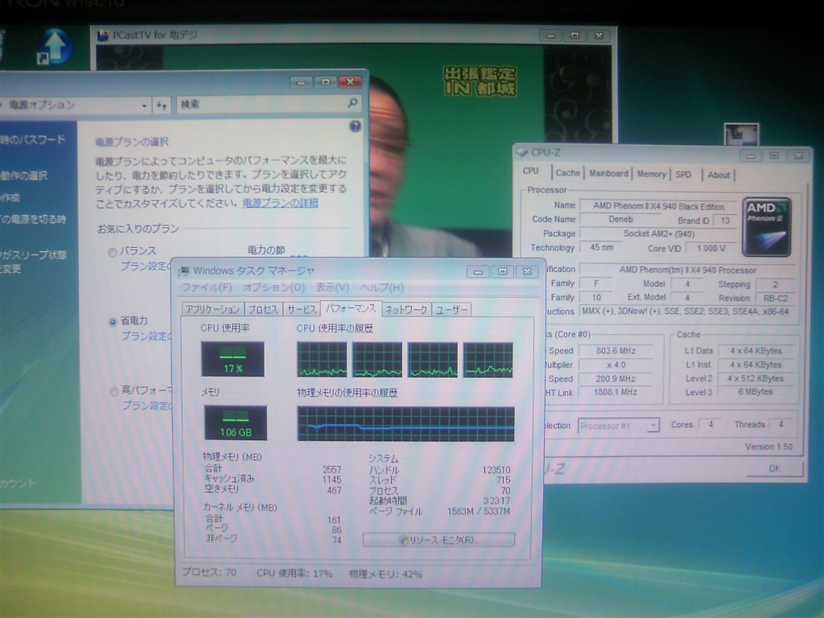824x618 pixels.
Task: Click the search magnifier icon in power options
Action: point(352,103)
